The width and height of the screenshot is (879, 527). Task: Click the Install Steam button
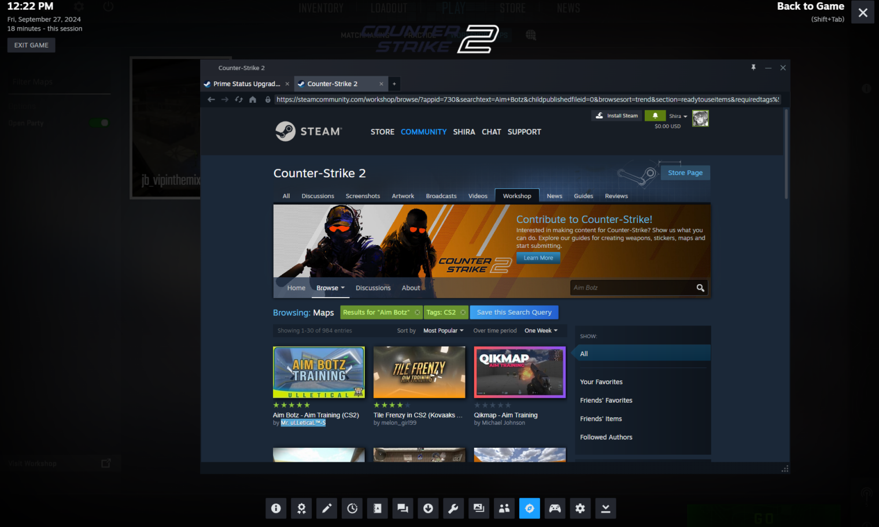coord(616,116)
